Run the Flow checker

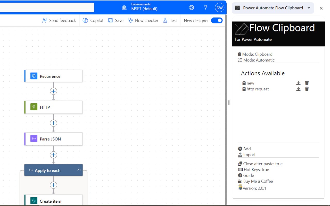(143, 21)
